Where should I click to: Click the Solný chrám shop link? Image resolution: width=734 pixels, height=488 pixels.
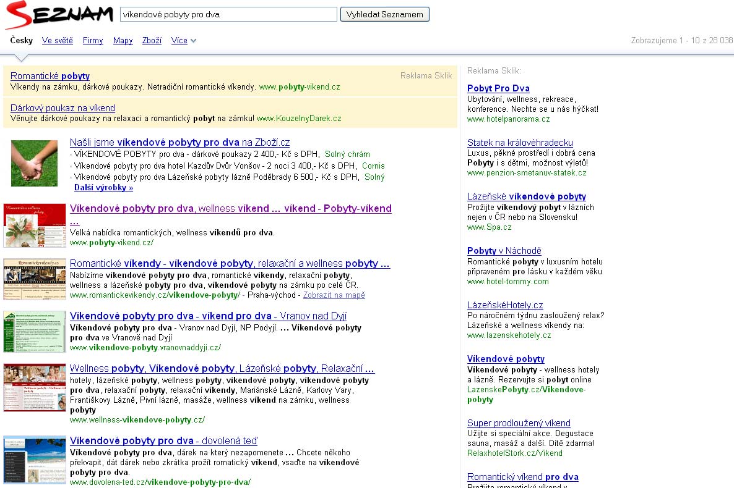[347, 154]
